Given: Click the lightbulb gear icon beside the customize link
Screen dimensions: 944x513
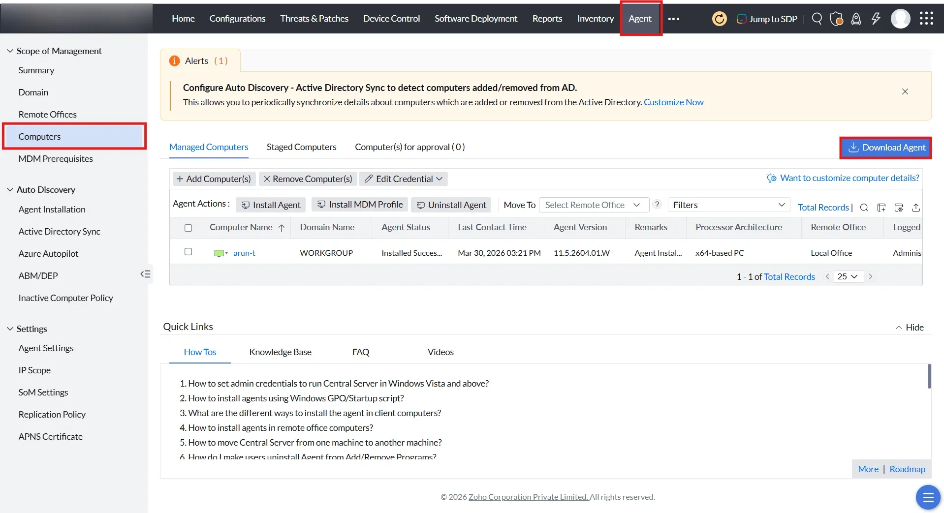Looking at the screenshot, I should [x=772, y=178].
